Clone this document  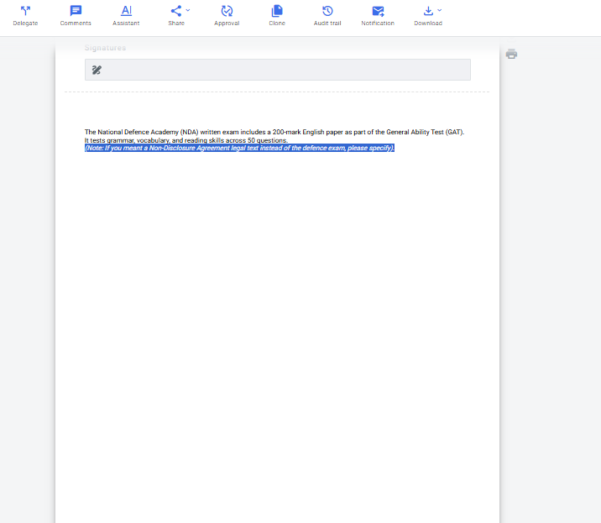pyautogui.click(x=277, y=15)
